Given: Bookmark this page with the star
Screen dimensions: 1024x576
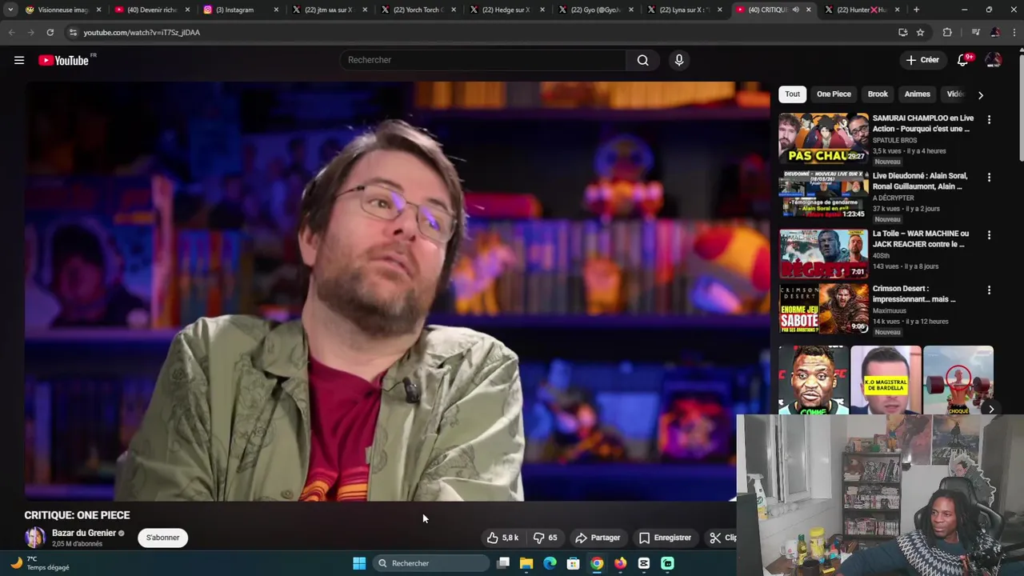Looking at the screenshot, I should coord(921,32).
